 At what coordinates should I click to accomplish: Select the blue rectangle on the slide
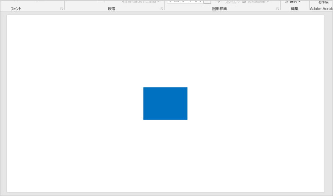(165, 104)
